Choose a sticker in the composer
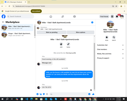The height and width of the screenshot is (101, 127). pyautogui.click(x=44, y=94)
